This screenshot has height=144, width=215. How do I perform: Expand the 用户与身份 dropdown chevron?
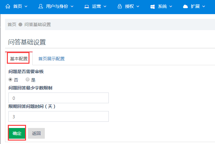[x=72, y=7]
